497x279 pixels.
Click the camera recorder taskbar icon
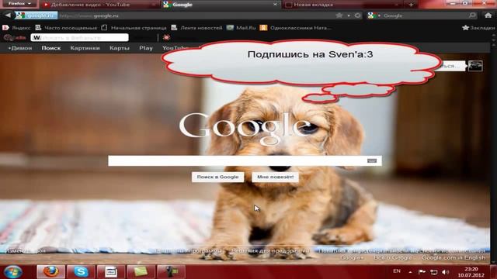coord(171,272)
